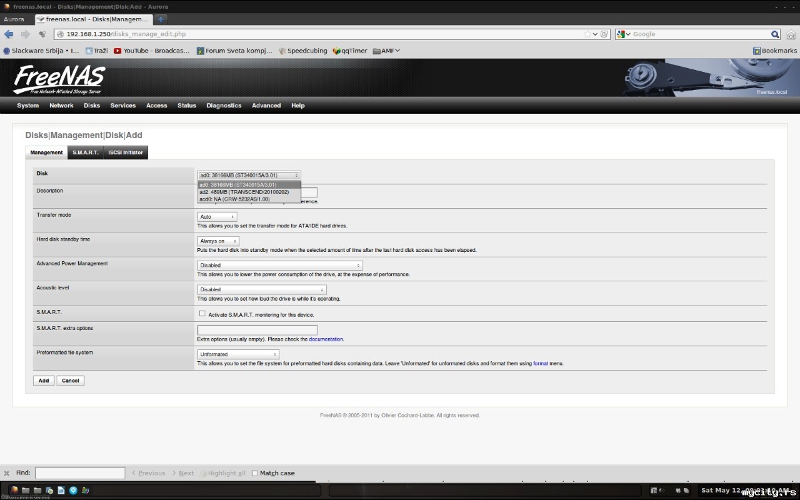The image size is (800, 500).
Task: Open the Access menu
Action: pyautogui.click(x=157, y=105)
